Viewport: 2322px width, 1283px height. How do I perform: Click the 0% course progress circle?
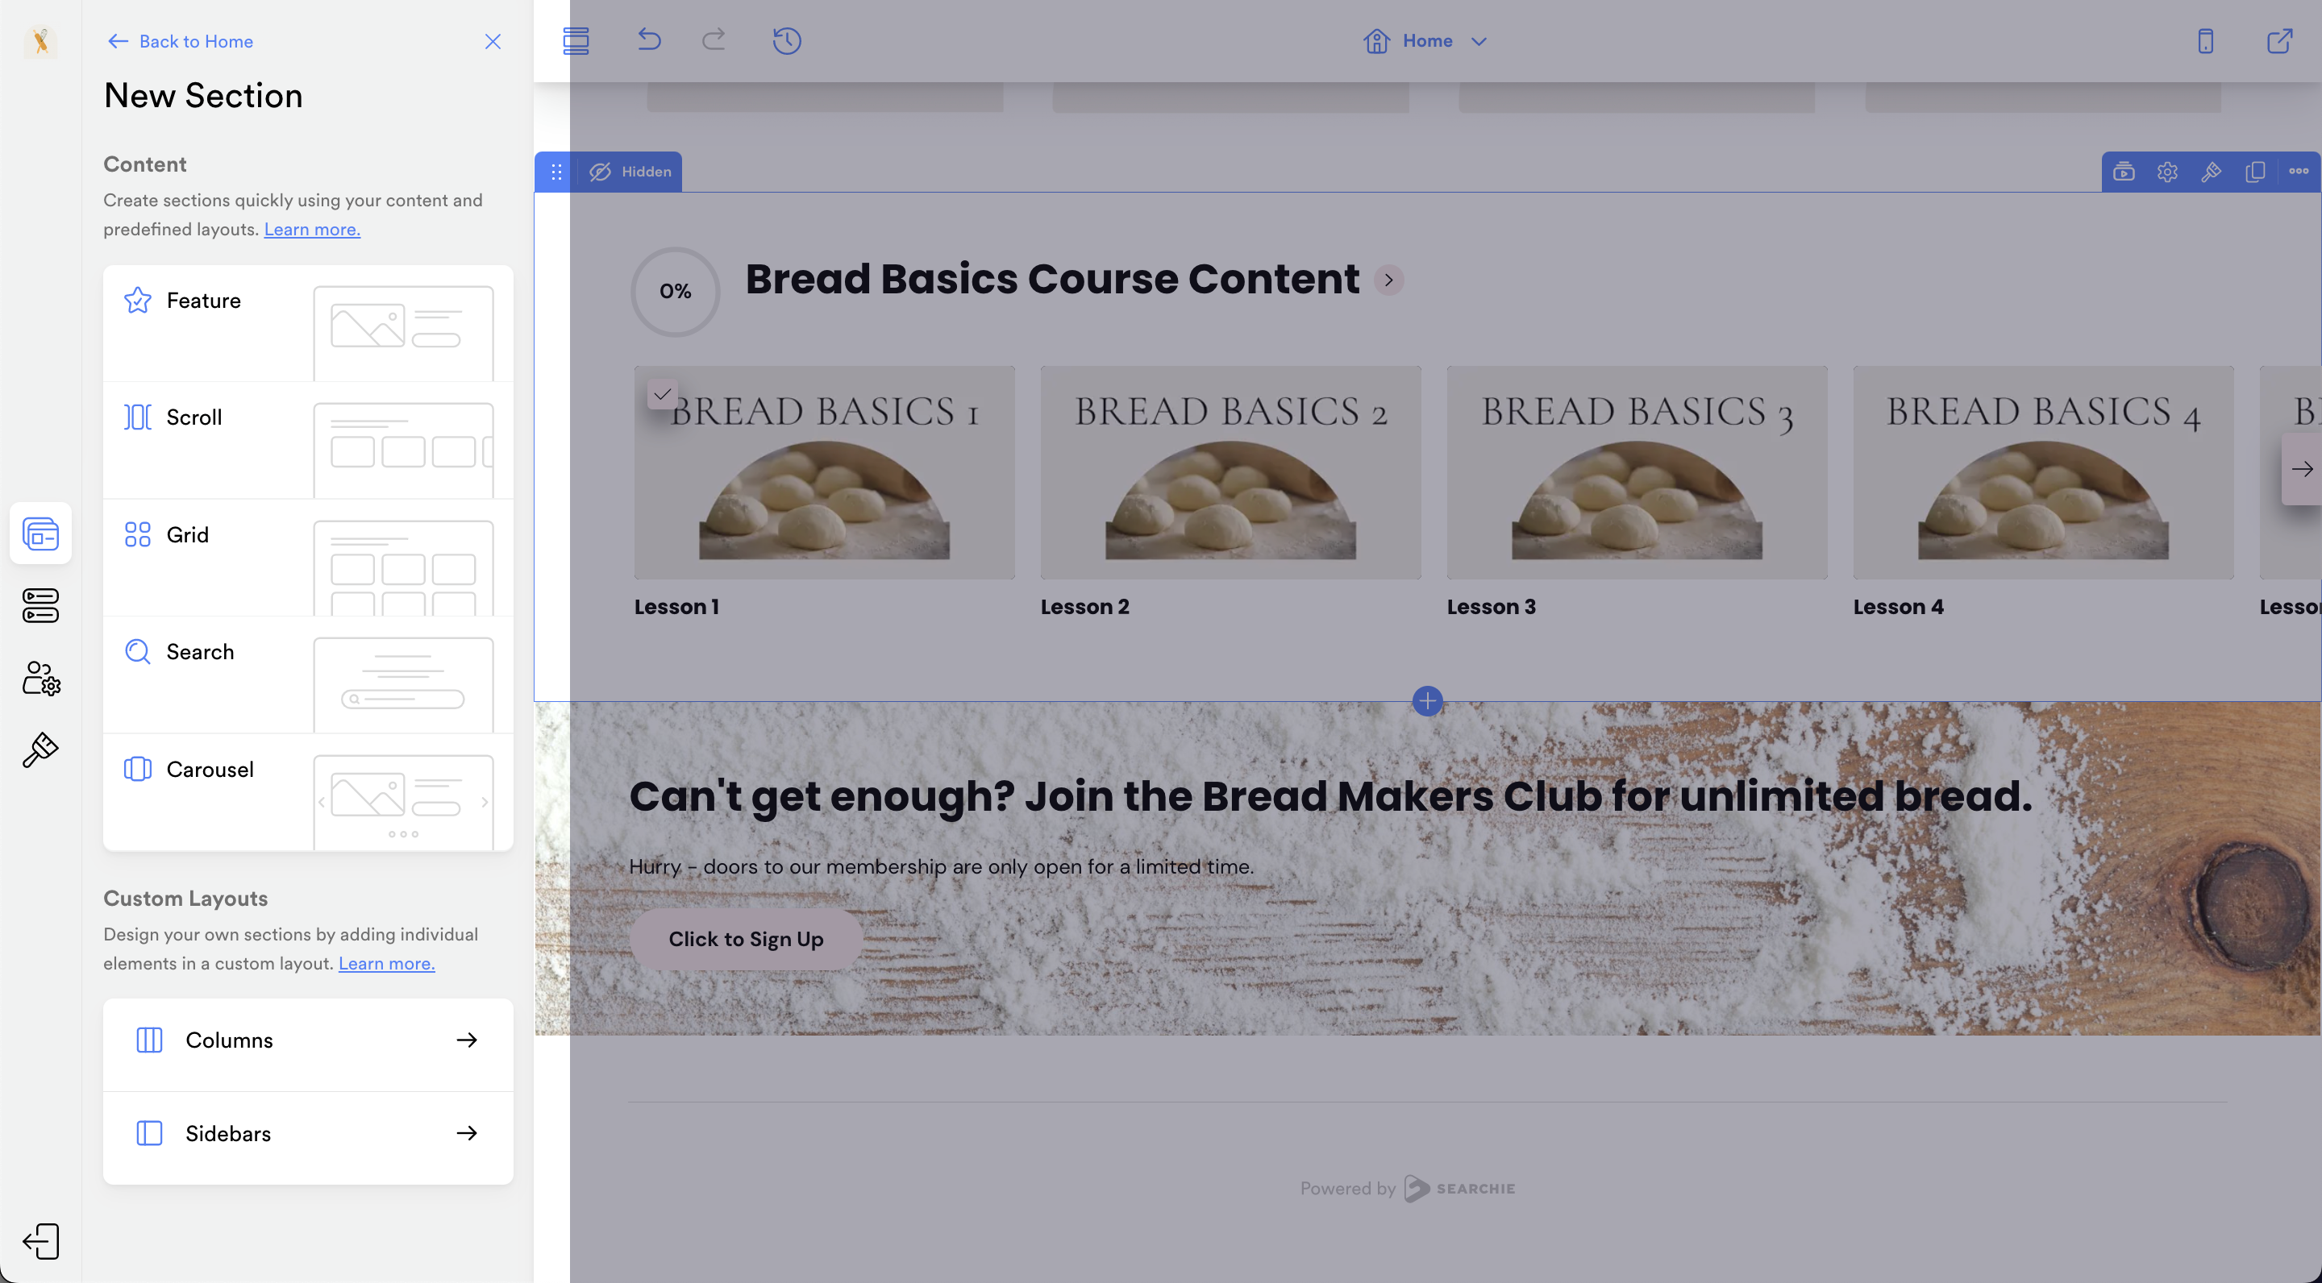pyautogui.click(x=674, y=291)
